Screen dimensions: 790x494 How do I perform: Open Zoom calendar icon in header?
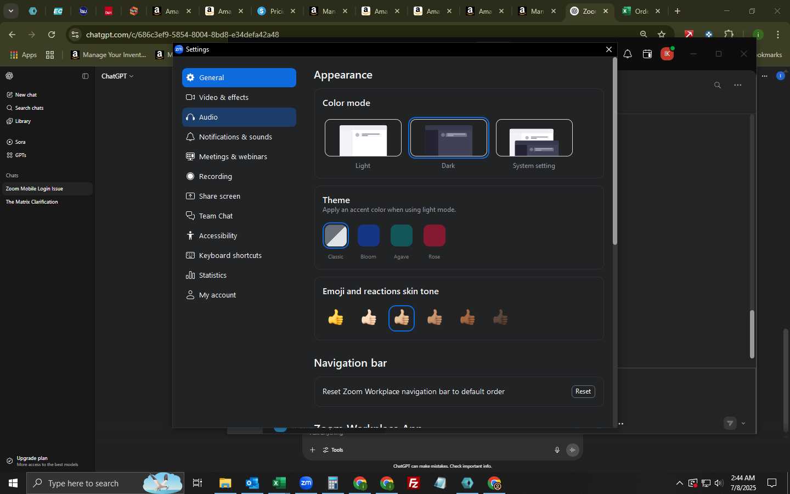(647, 54)
